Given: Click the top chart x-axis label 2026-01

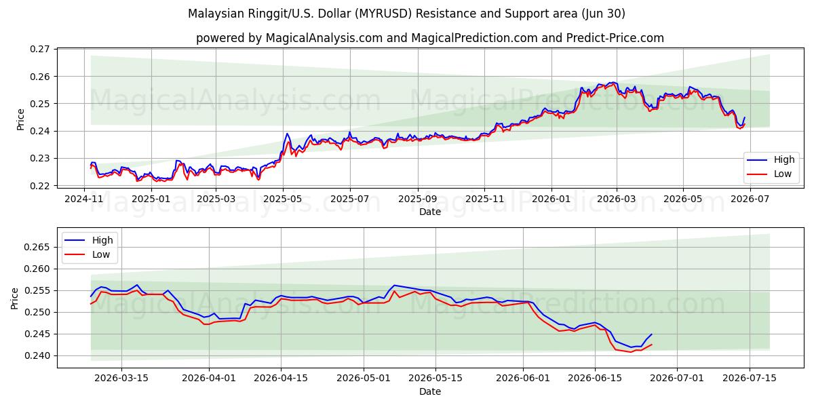Looking at the screenshot, I should click(x=551, y=199).
